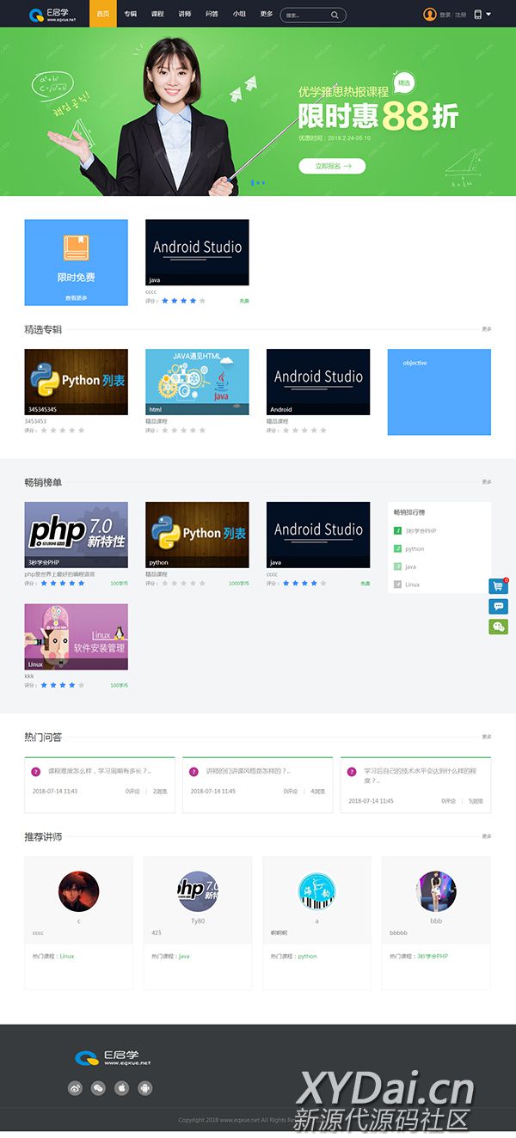The image size is (516, 1138).
Task: Click rank 4 badge beside Linux
Action: [397, 584]
